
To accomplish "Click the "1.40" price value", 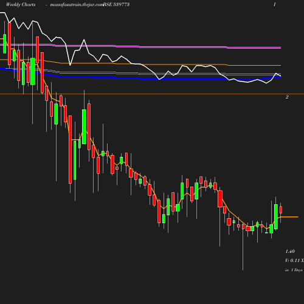I will click(290, 252).
